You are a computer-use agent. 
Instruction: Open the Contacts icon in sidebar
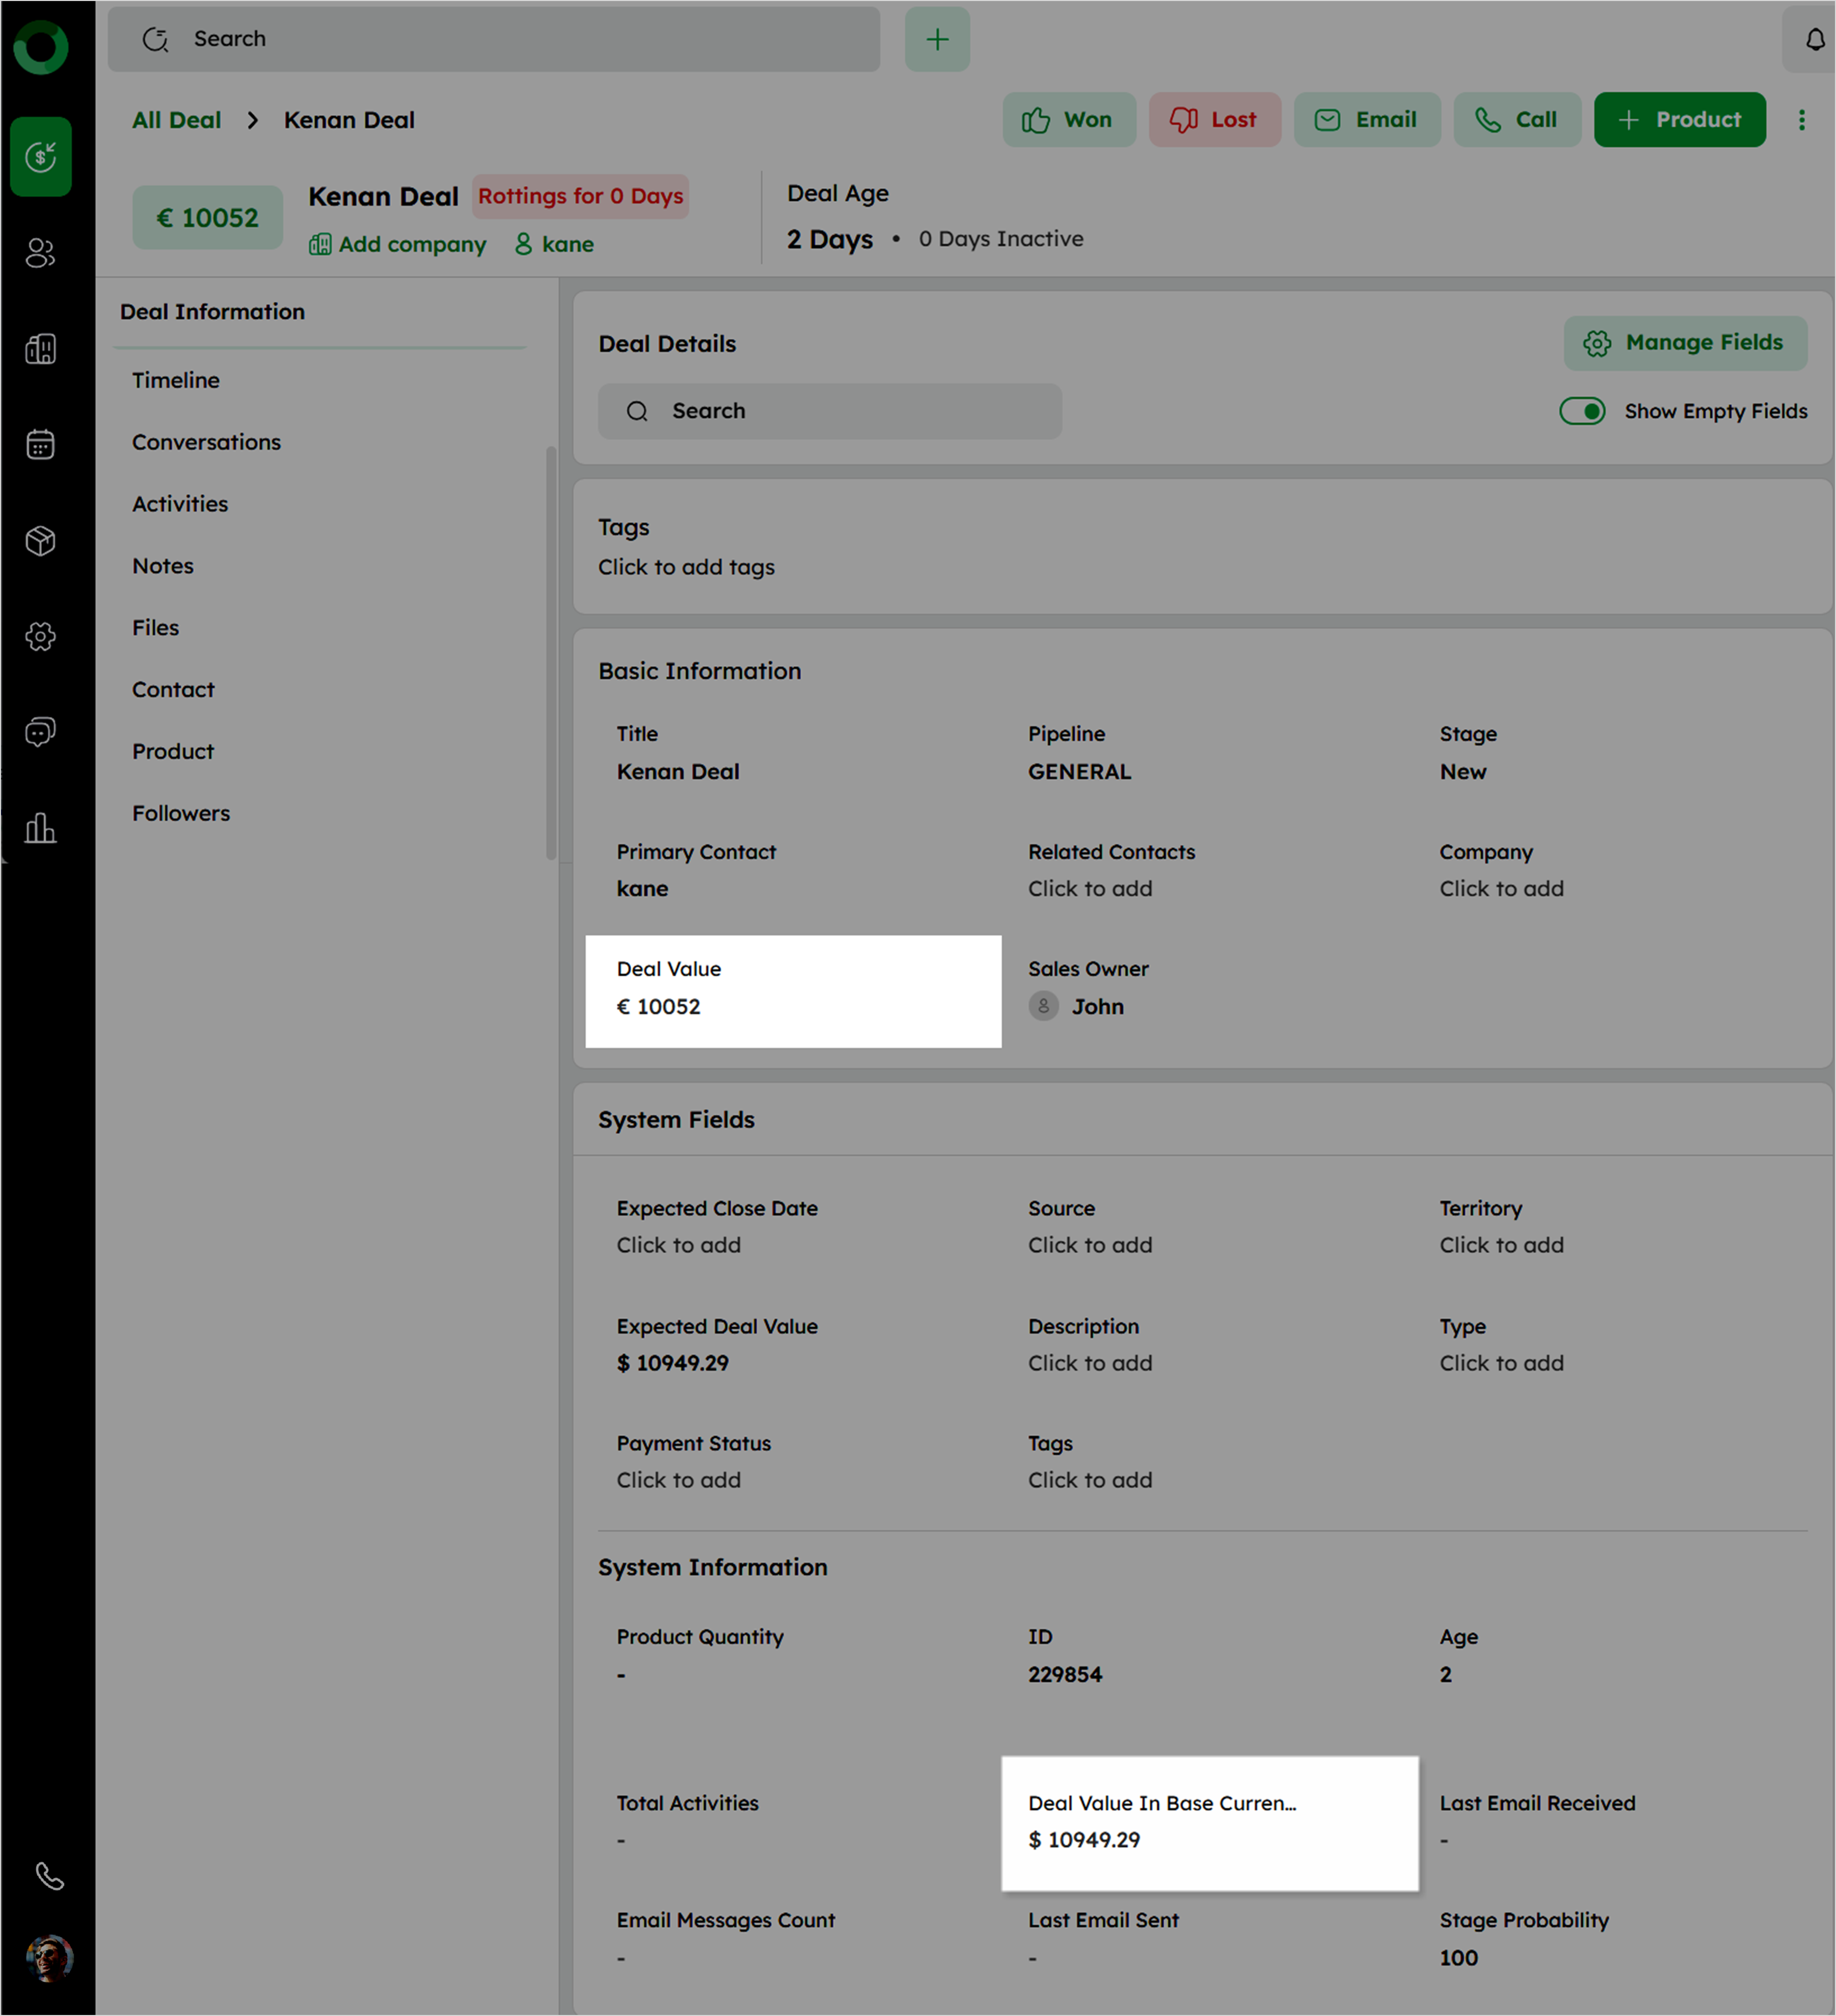point(40,253)
